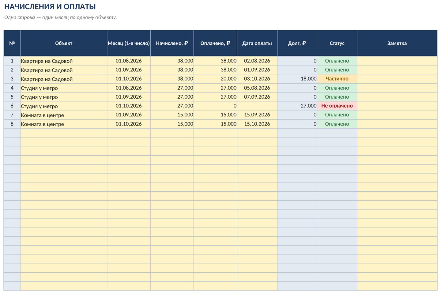The height and width of the screenshot is (294, 441).
Task: Select the 'Оплачено, ₽' column header
Action: [215, 43]
